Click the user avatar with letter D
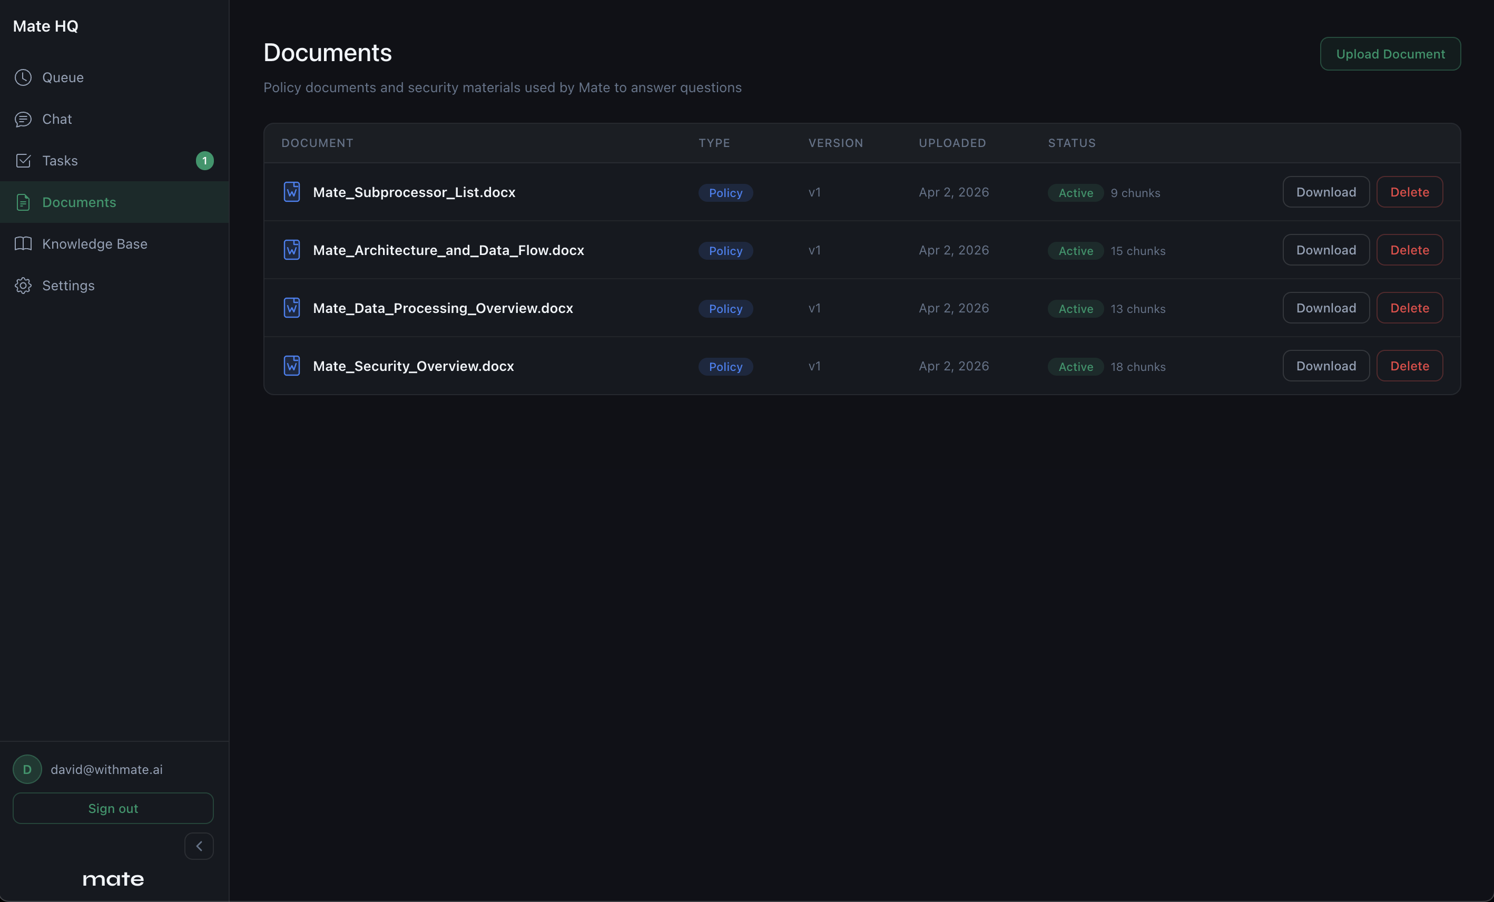1494x902 pixels. click(x=27, y=769)
